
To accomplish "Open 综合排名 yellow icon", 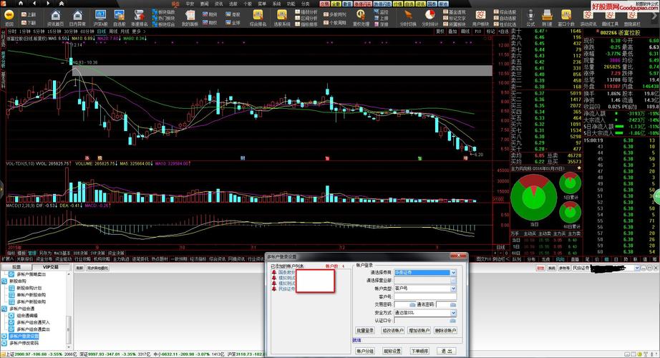I will [x=258, y=16].
